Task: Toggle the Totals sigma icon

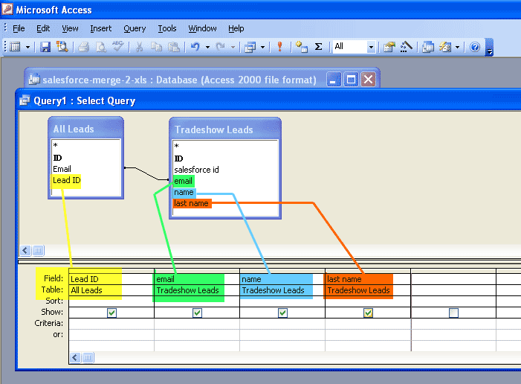Action: (x=318, y=47)
